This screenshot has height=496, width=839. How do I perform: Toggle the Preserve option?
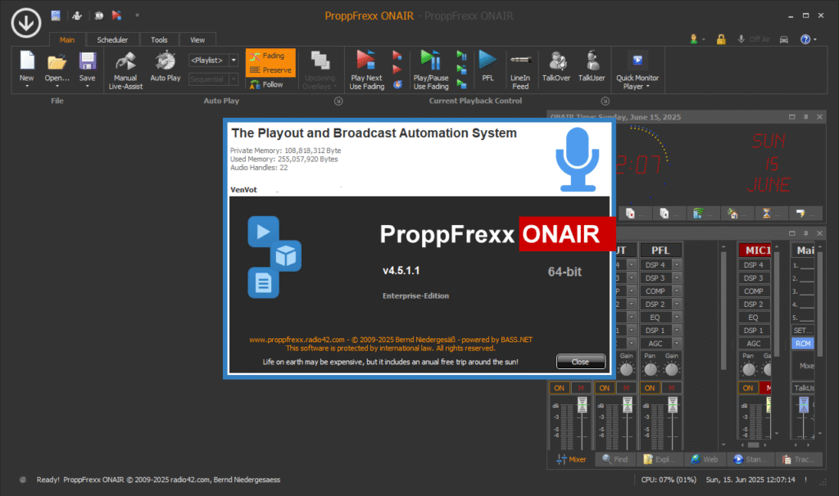click(270, 70)
